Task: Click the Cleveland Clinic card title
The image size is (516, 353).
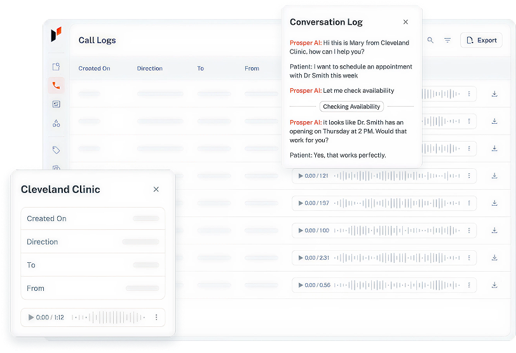Action: [60, 190]
